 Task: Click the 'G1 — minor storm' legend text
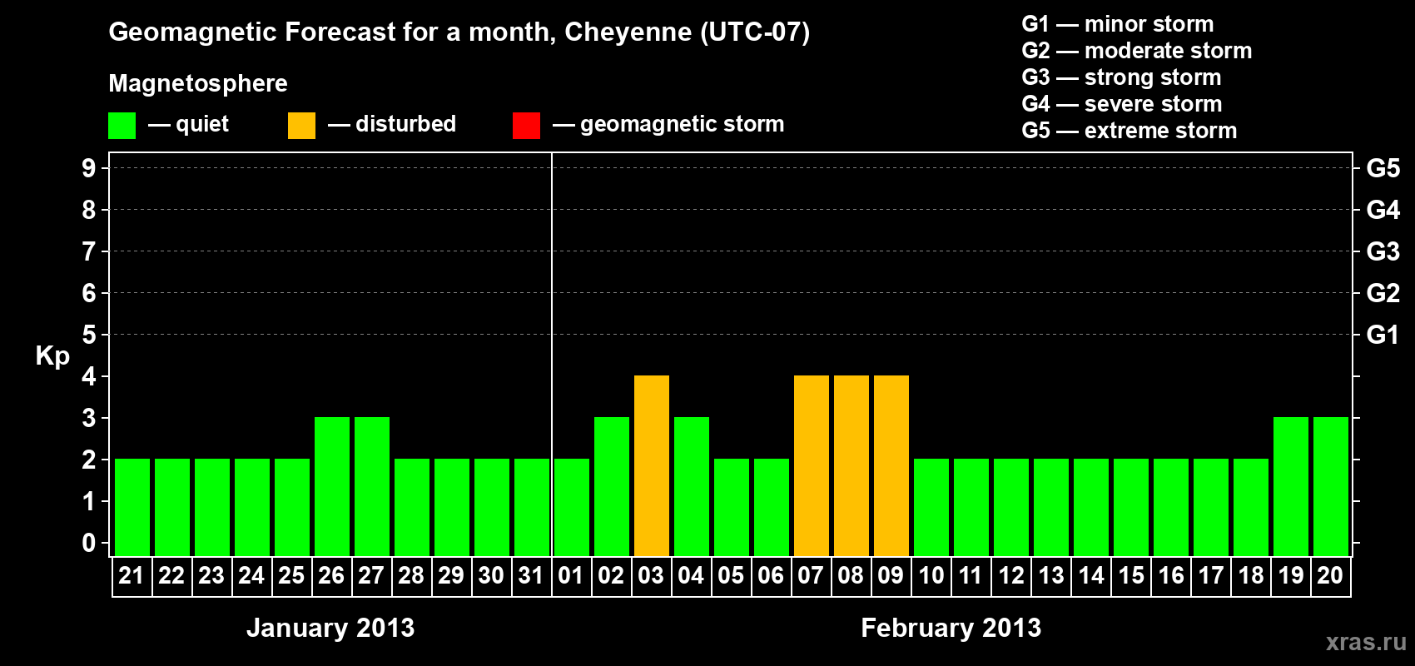coord(1118,24)
